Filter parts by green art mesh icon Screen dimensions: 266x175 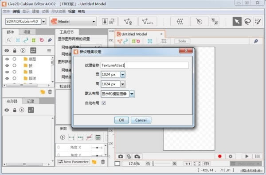tap(34, 40)
